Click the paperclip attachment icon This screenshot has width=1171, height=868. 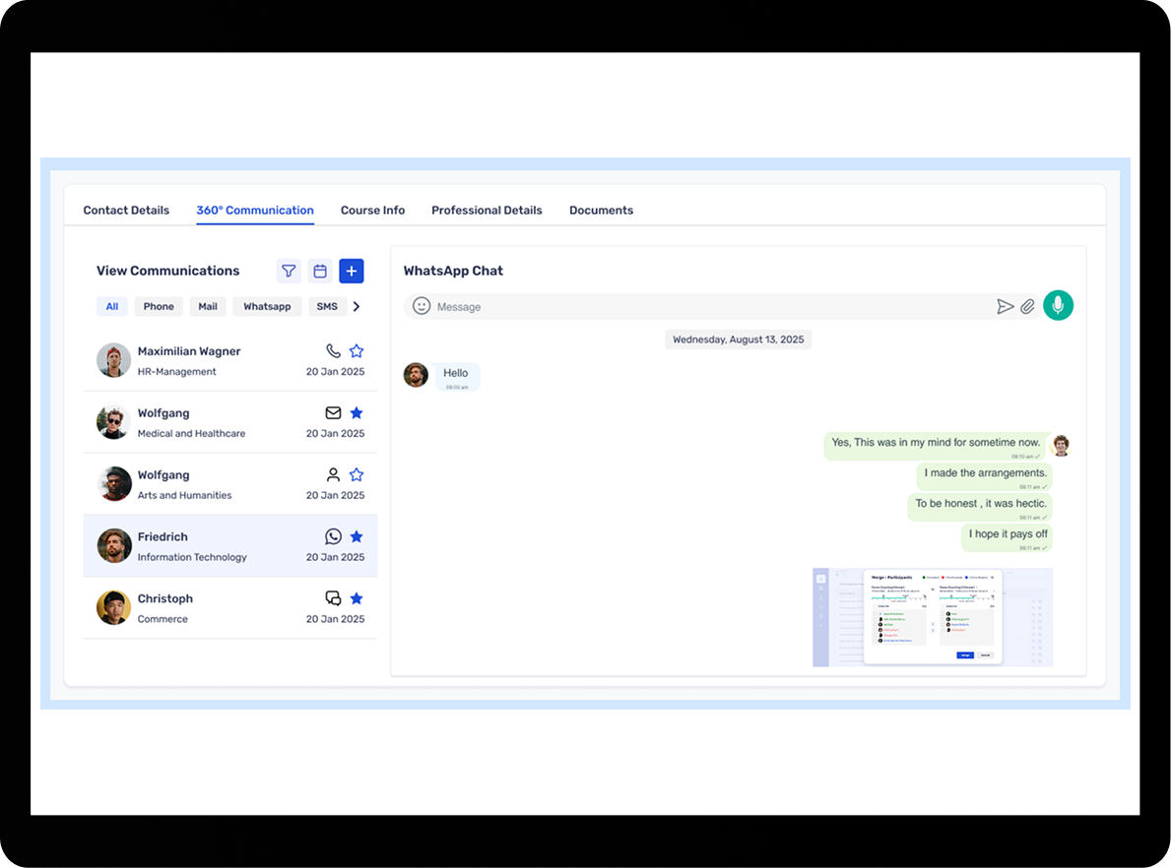pos(1027,307)
